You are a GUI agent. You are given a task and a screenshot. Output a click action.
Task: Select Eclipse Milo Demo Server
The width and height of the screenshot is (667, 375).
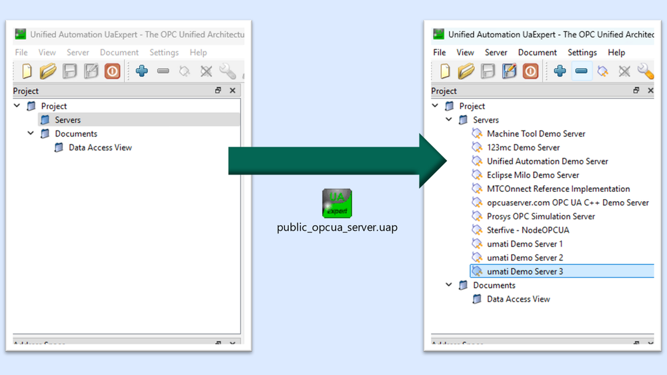pyautogui.click(x=533, y=175)
